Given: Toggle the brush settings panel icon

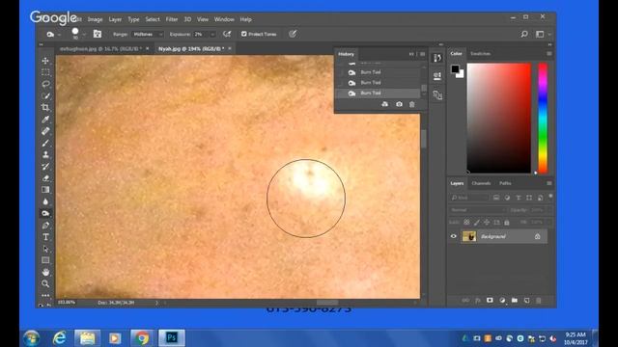Looking at the screenshot, I should coord(98,35).
